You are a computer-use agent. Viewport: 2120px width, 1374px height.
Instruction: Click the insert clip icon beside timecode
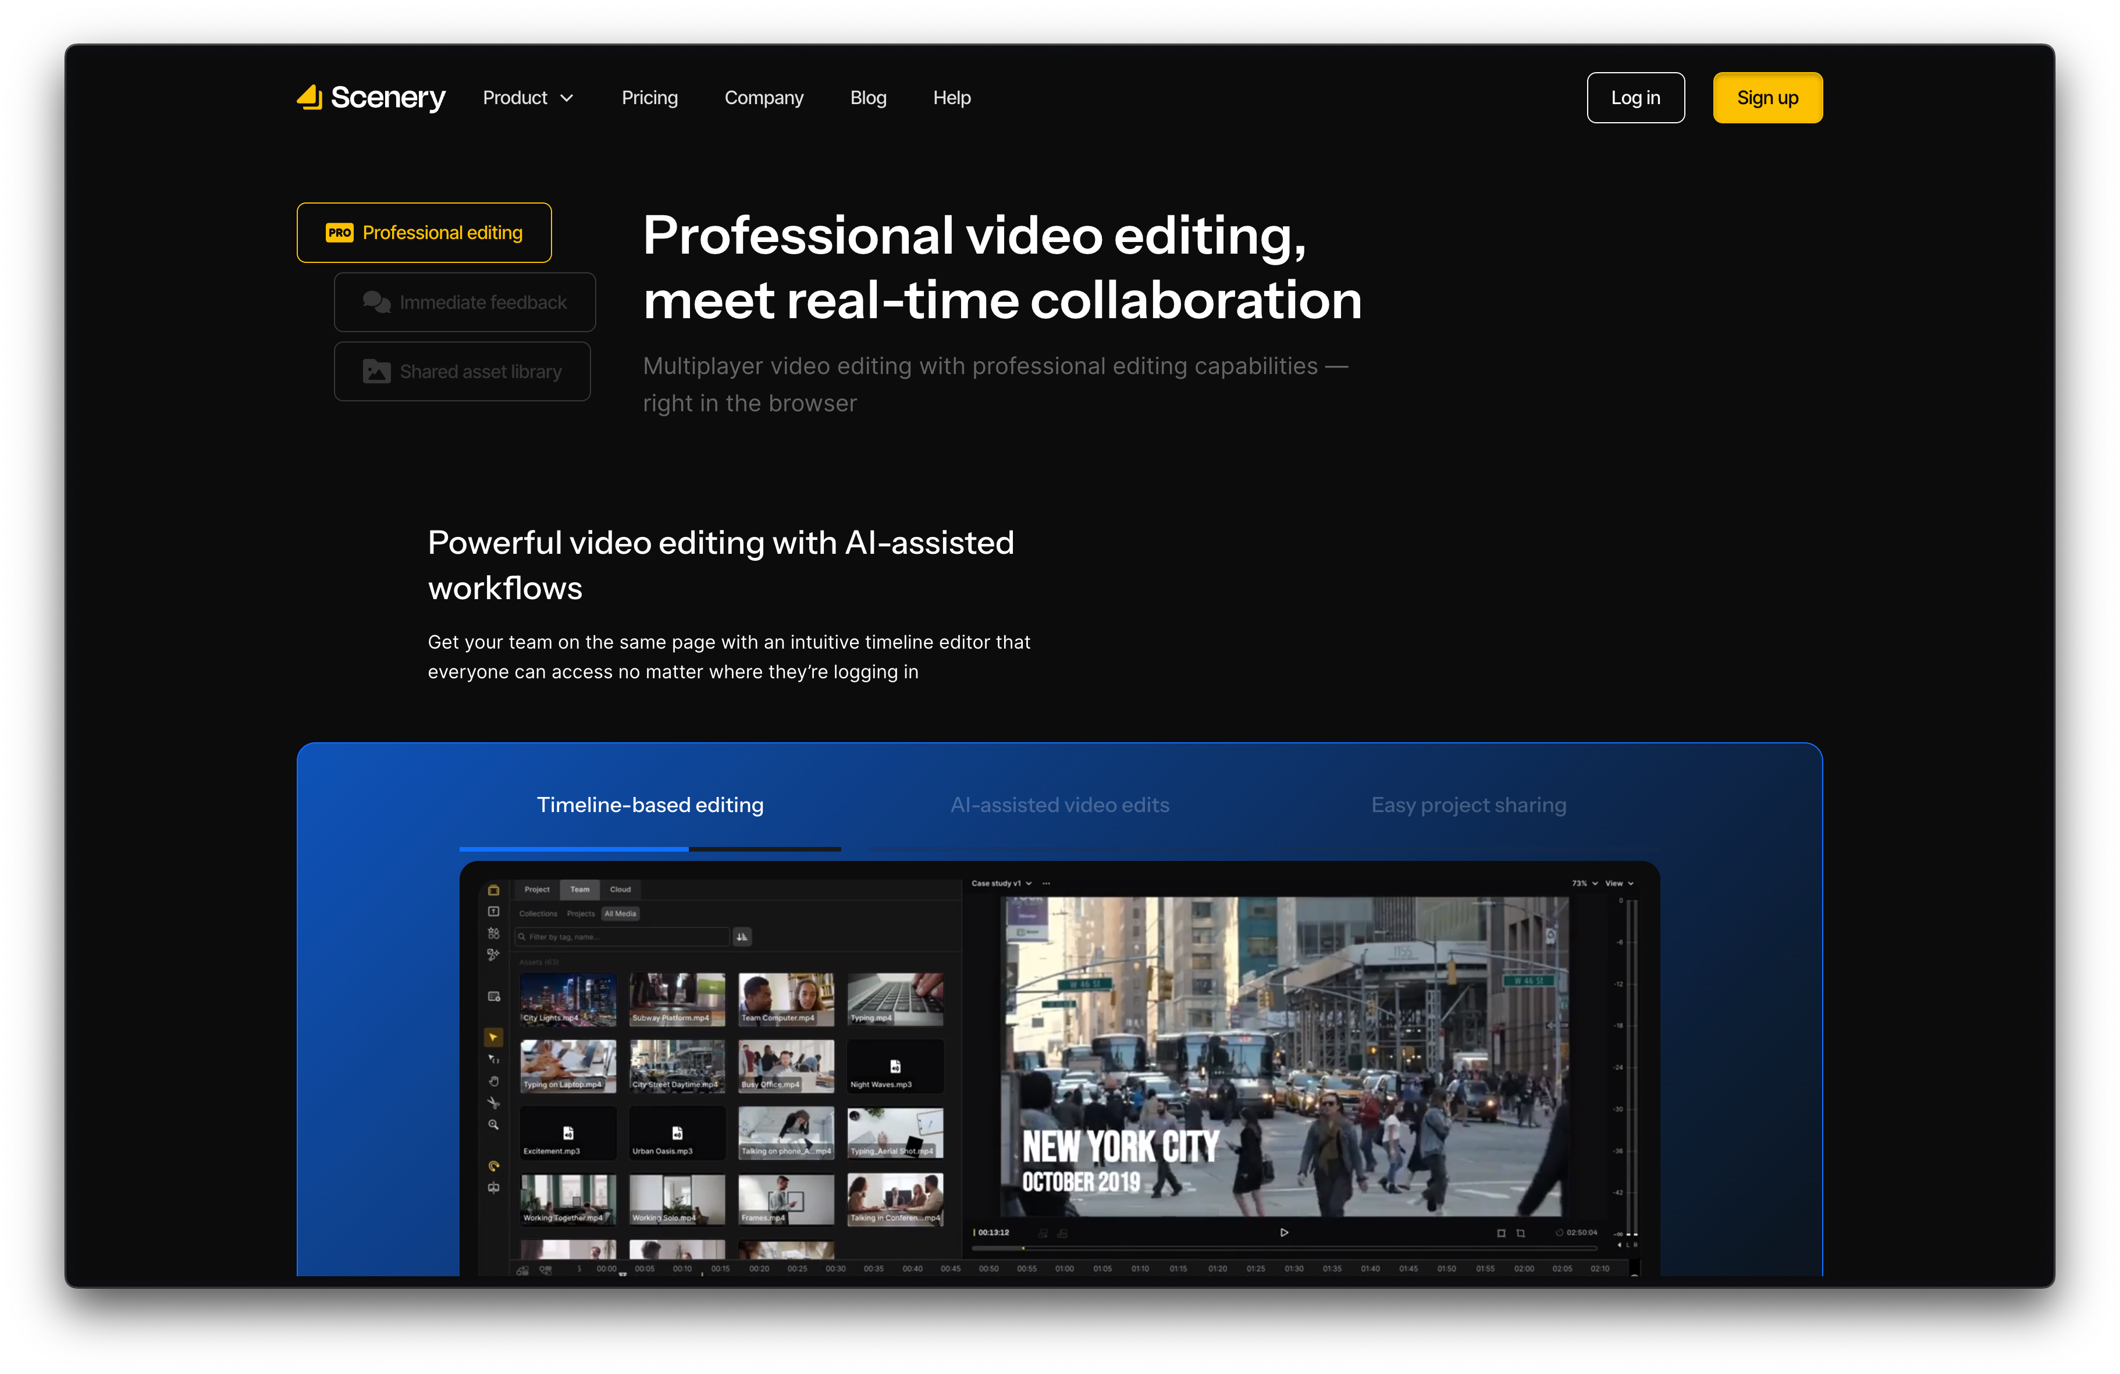coord(1043,1233)
